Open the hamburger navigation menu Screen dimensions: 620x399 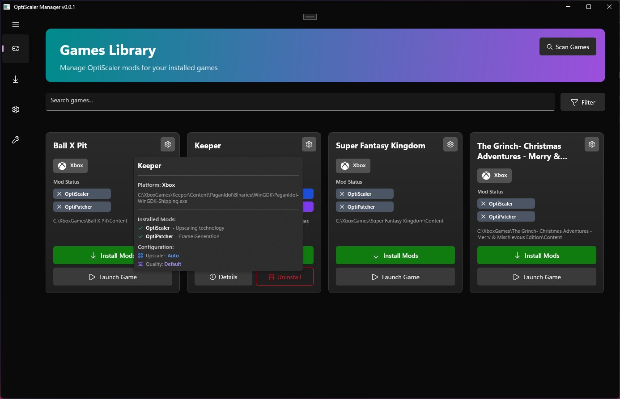point(16,25)
